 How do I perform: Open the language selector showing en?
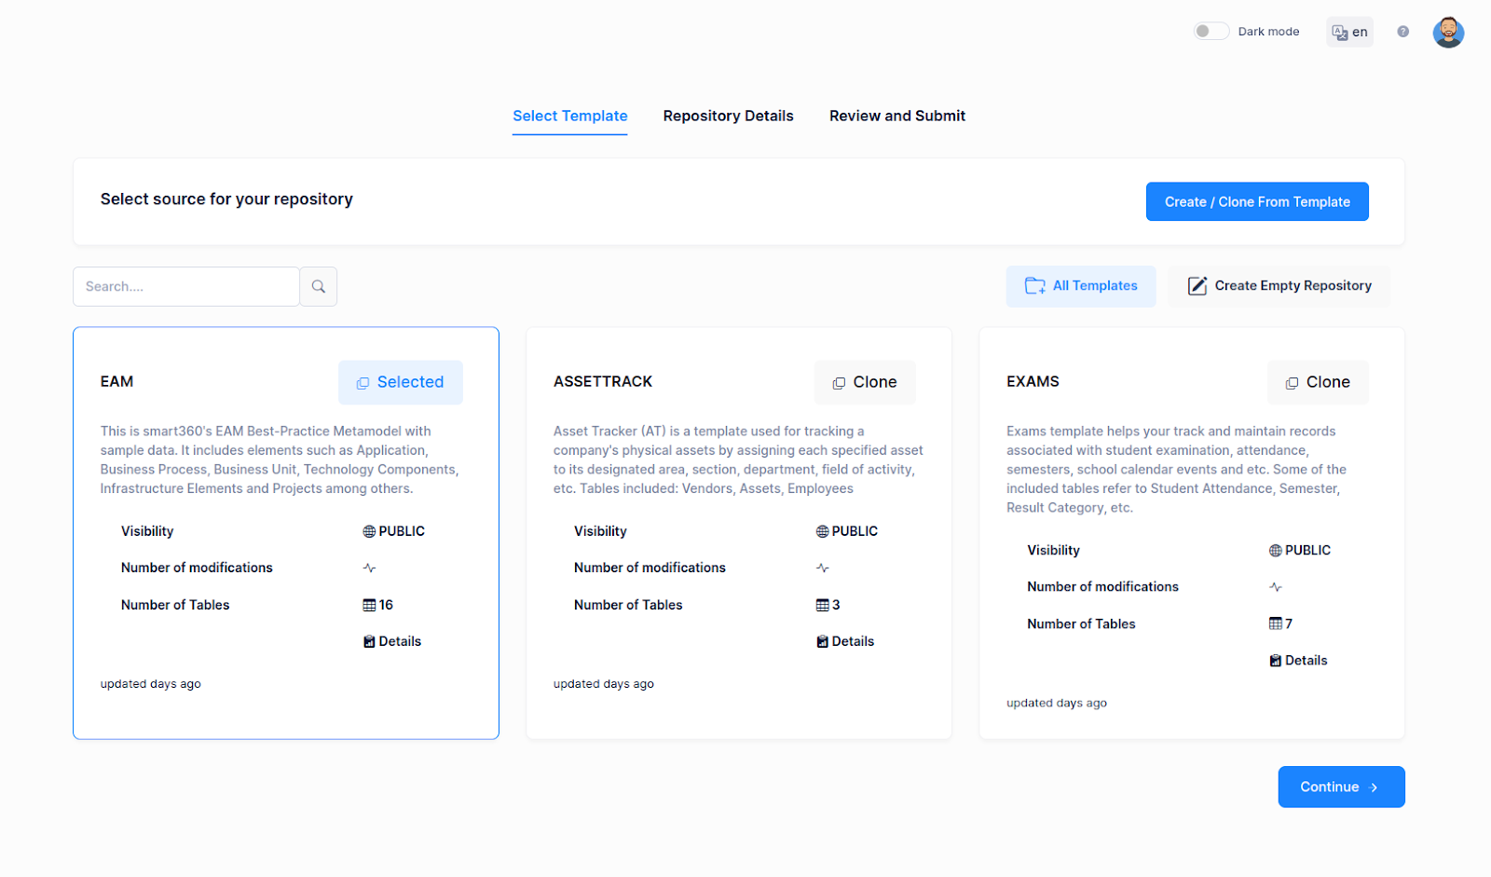(x=1349, y=32)
